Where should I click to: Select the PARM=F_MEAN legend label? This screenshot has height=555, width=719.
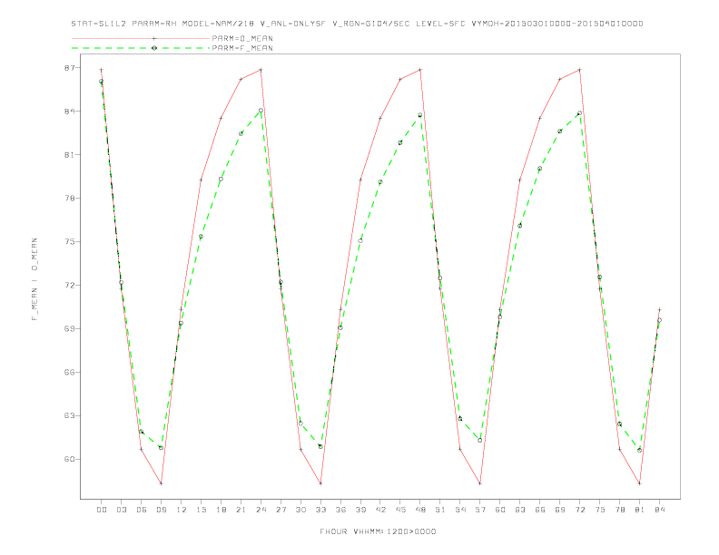(x=242, y=48)
